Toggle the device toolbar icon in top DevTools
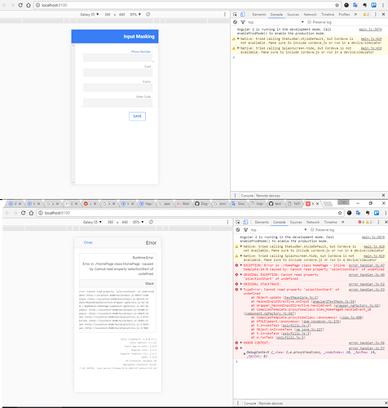This screenshot has width=388, height=408. [x=243, y=15]
